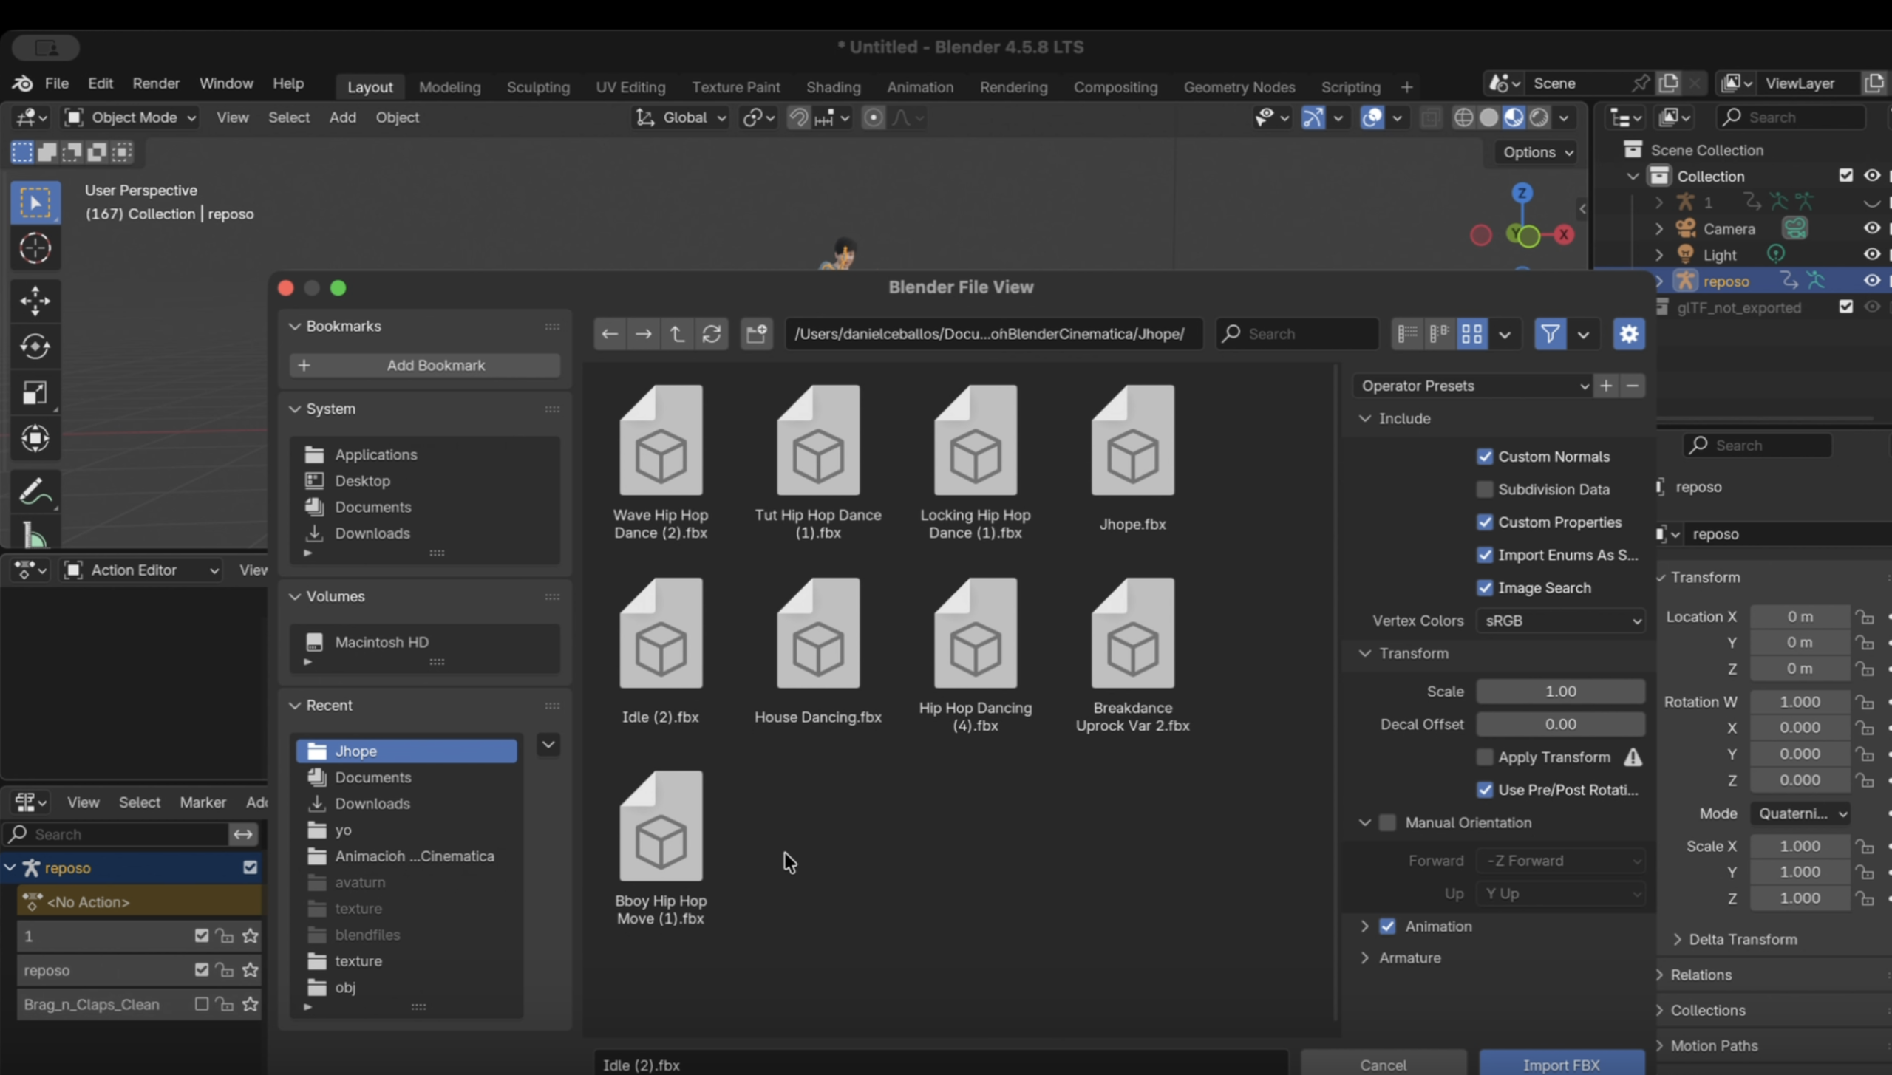
Task: Click the Annotate pencil tool
Action: pyautogui.click(x=35, y=492)
